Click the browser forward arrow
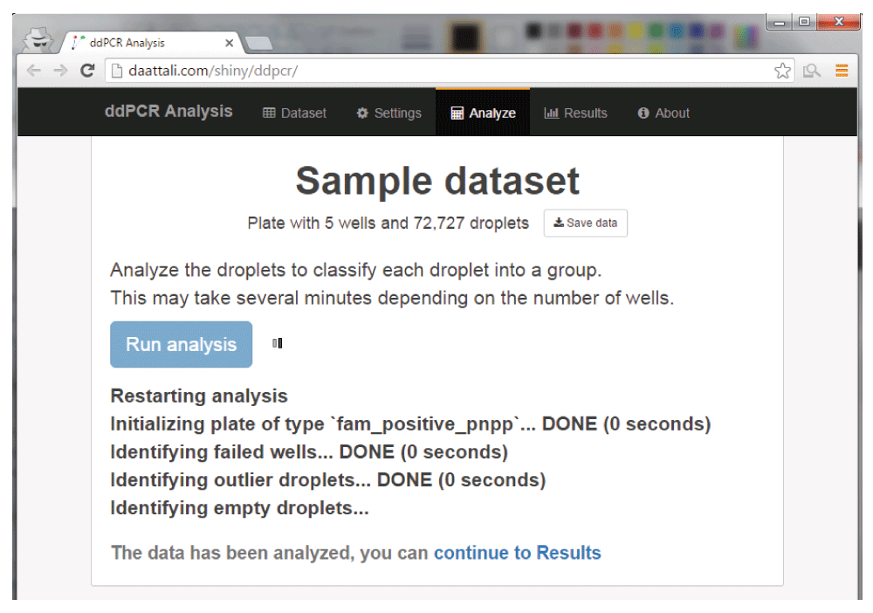The image size is (873, 613). point(60,72)
